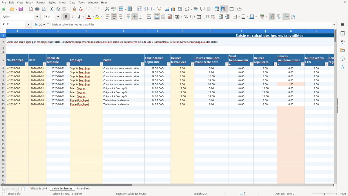Open the font name dropdown

coord(37,17)
